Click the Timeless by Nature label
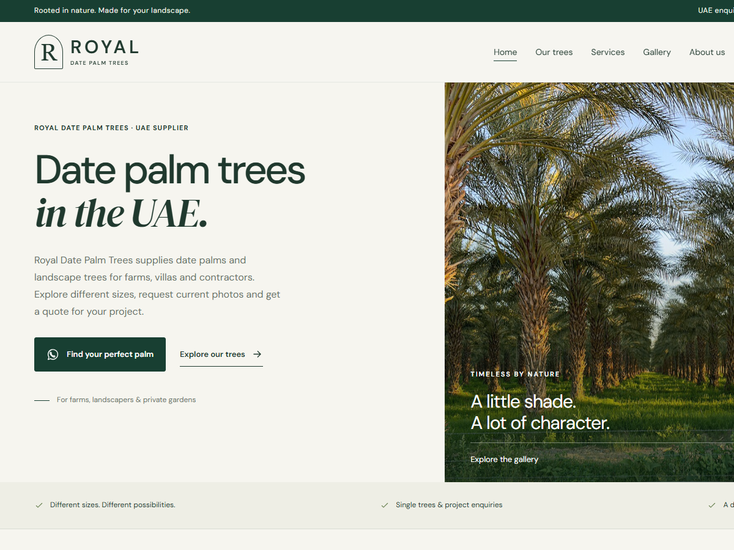The image size is (734, 550). pos(515,374)
